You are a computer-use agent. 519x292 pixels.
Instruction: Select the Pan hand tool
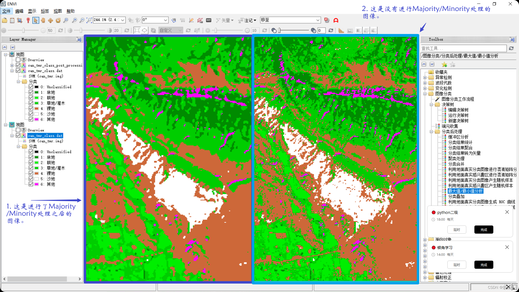pos(43,20)
